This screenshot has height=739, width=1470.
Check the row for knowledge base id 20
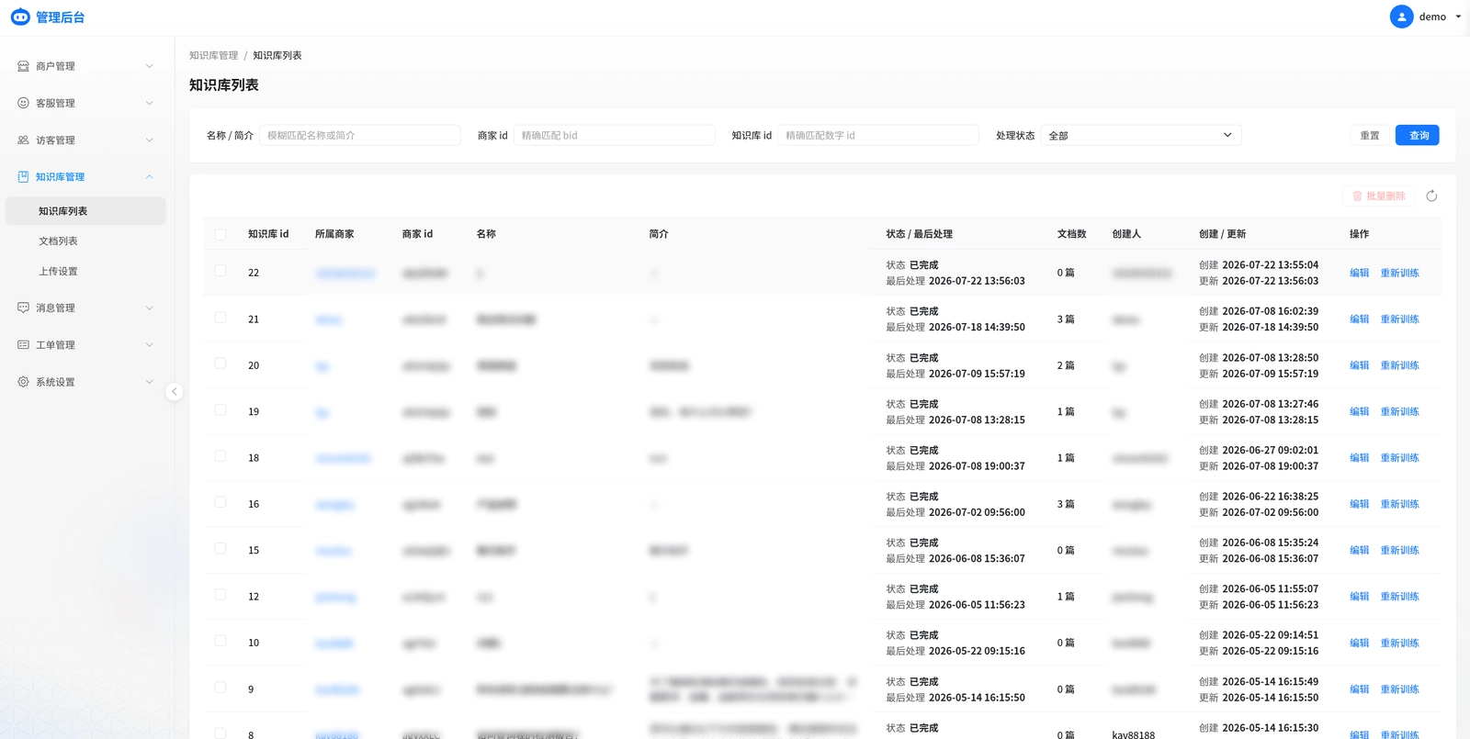(220, 364)
